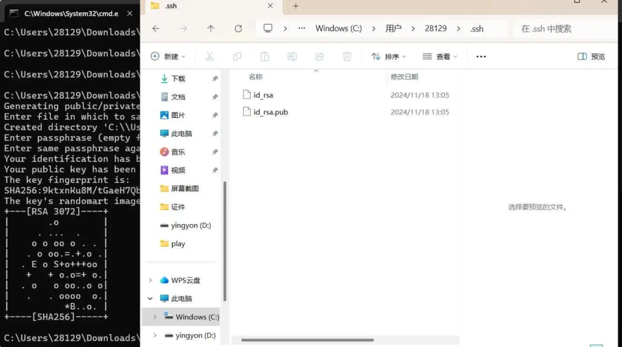Screen dimensions: 622x347
Task: Click the Share icon in toolbar
Action: click(320, 57)
